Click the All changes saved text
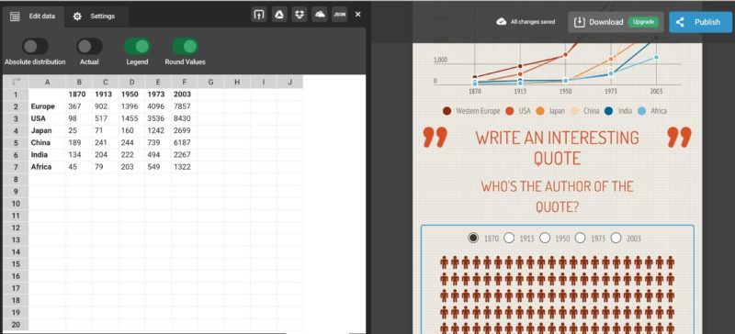735x334 pixels. (x=533, y=21)
